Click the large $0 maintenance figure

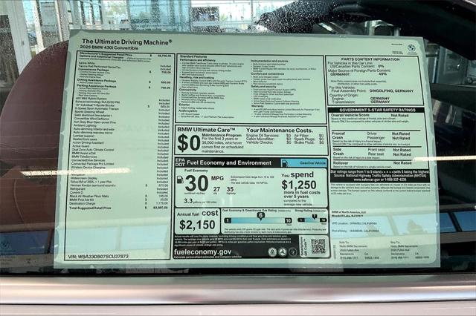point(188,143)
